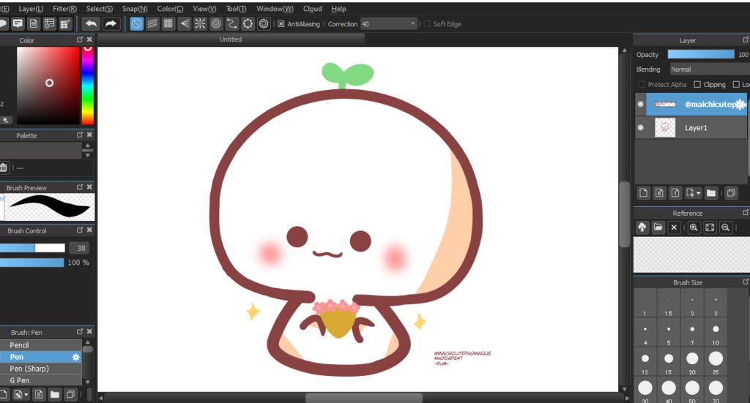Open a reference image file

[x=658, y=227]
